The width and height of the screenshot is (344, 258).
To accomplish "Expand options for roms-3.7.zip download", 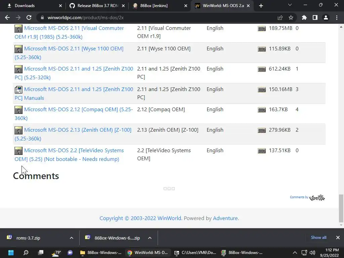I will point(72,238).
